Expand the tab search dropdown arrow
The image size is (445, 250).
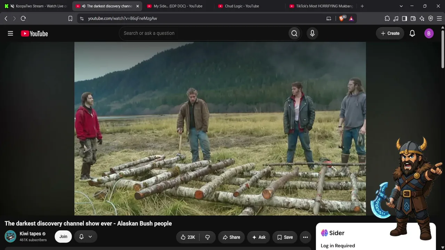401,6
